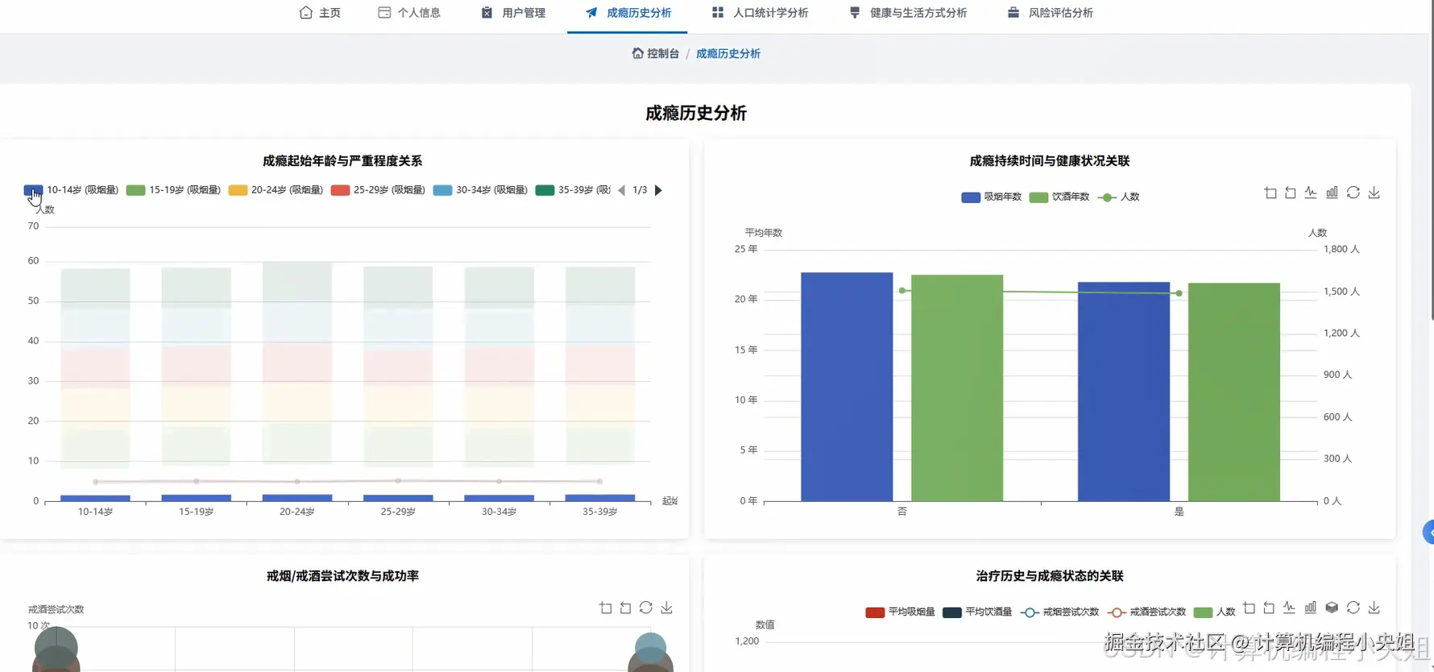
Task: Select the 成瘾历史分析 tab
Action: 628,13
